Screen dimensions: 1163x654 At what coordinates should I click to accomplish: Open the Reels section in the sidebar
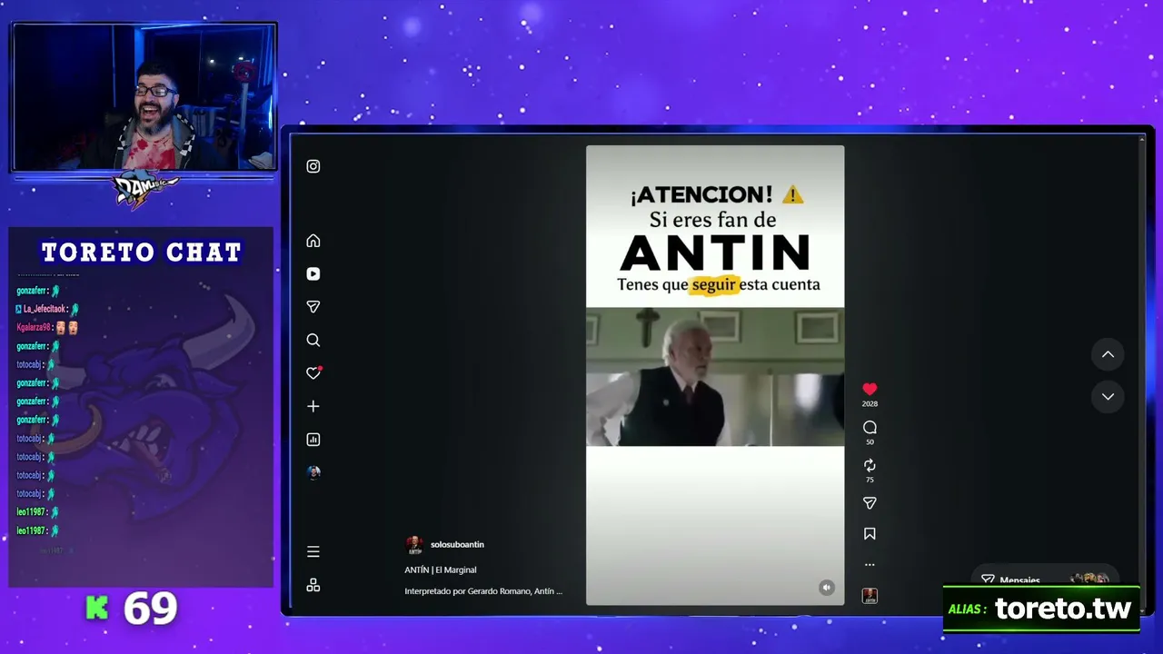click(313, 273)
